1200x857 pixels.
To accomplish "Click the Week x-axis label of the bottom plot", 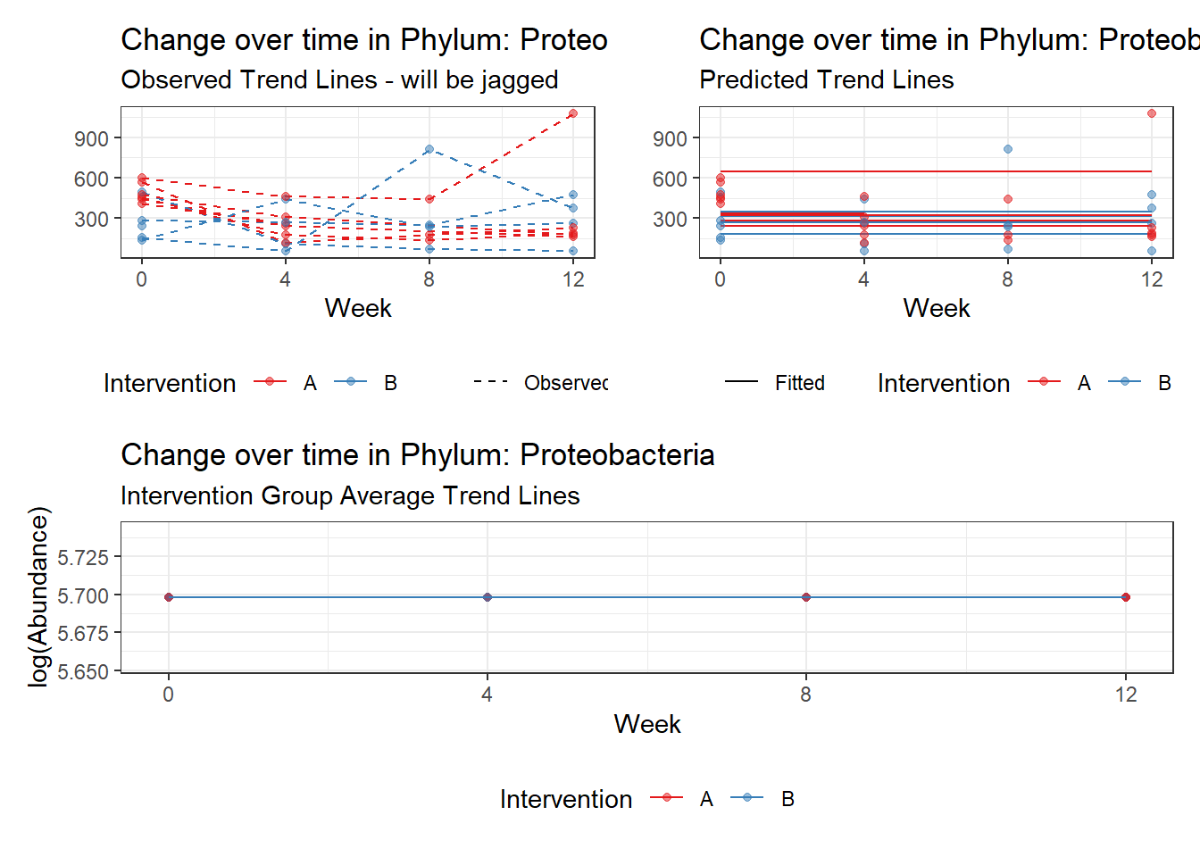I will (x=647, y=724).
